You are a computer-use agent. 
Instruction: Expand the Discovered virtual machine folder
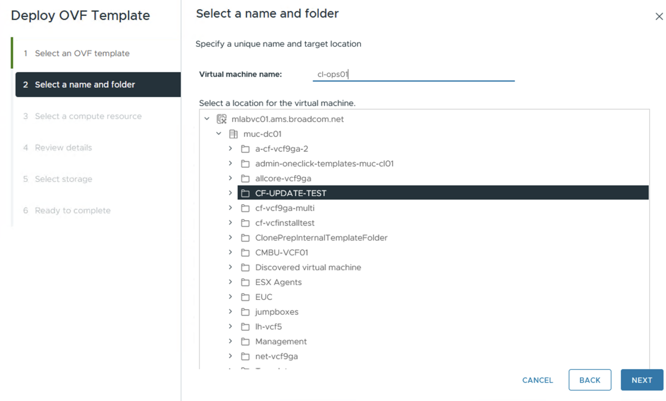[x=230, y=267]
